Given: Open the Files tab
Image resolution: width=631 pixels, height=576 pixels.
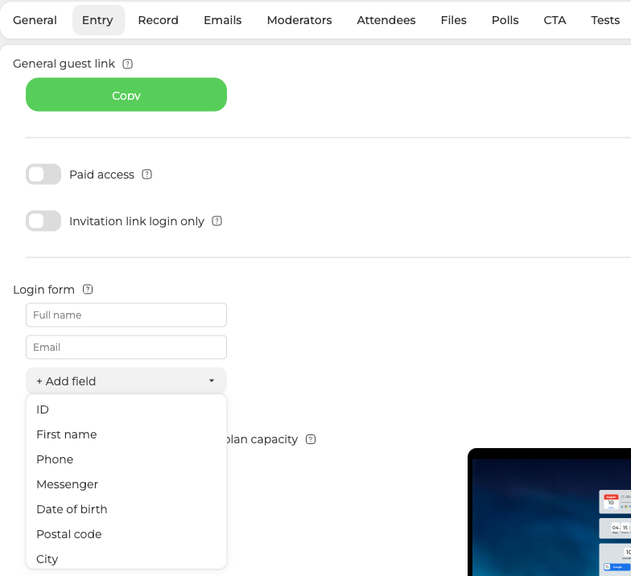Looking at the screenshot, I should pyautogui.click(x=454, y=20).
